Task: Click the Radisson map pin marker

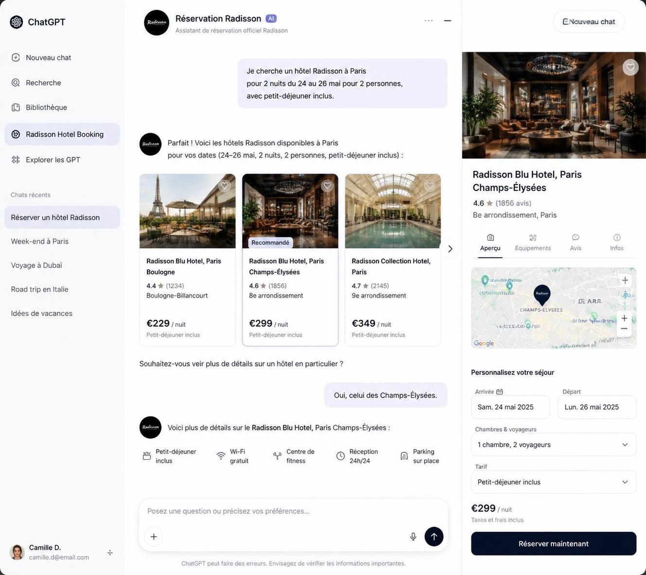Action: coord(542,295)
